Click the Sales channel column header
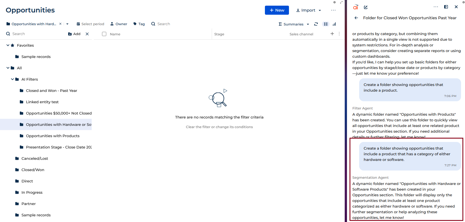465x222 pixels. [301, 34]
